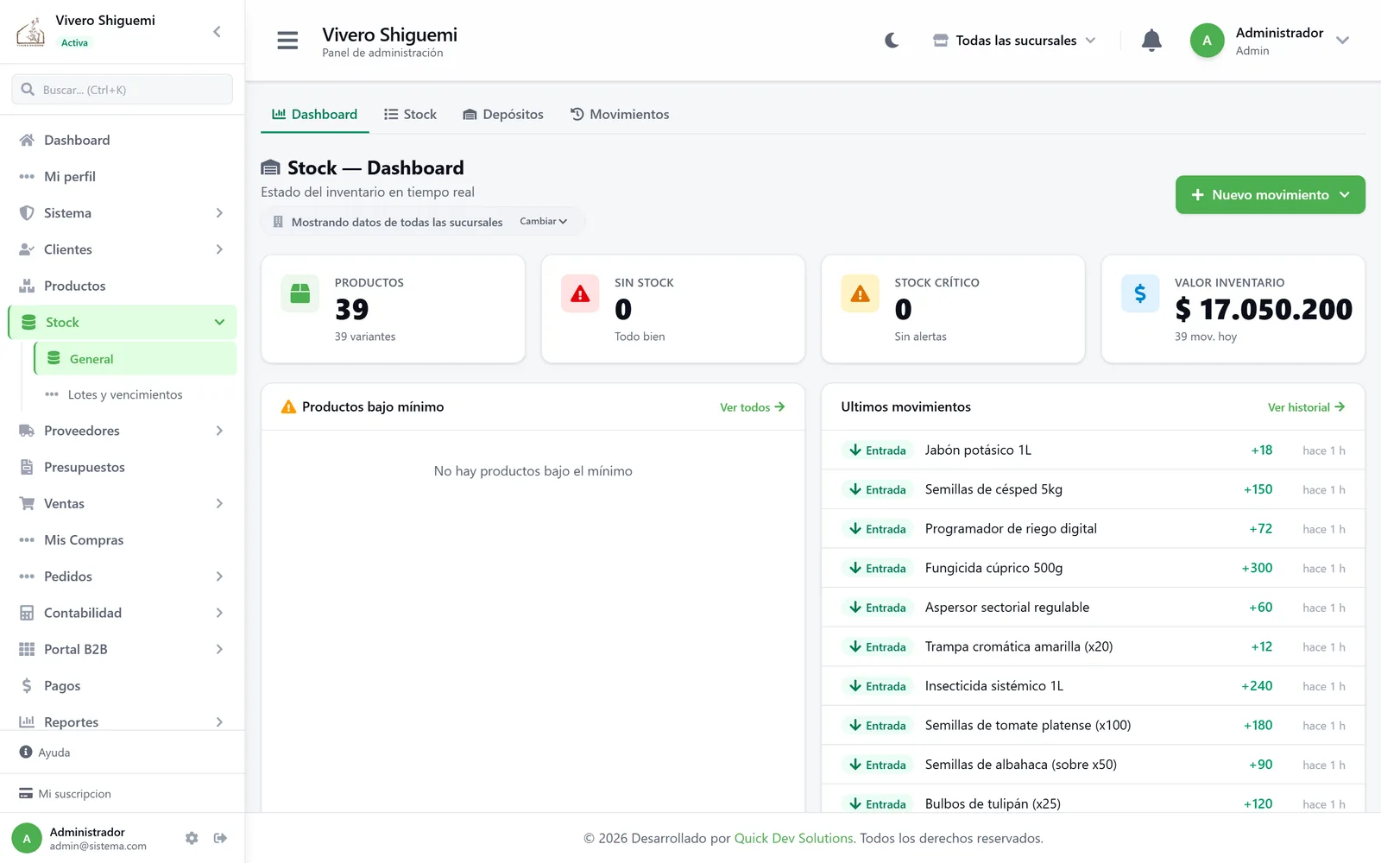Expand the Pedidos submenu

219,576
